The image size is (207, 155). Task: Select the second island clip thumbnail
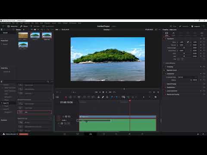pos(35,35)
